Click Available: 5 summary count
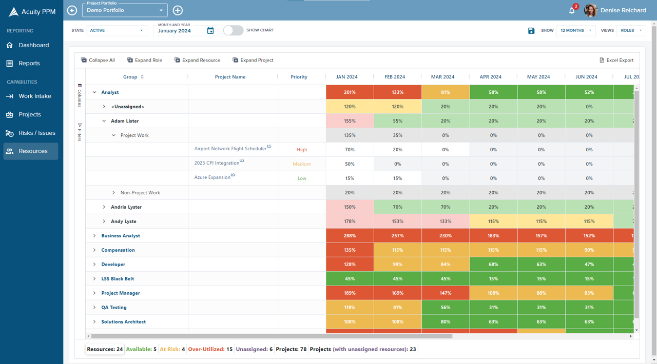 [141, 349]
